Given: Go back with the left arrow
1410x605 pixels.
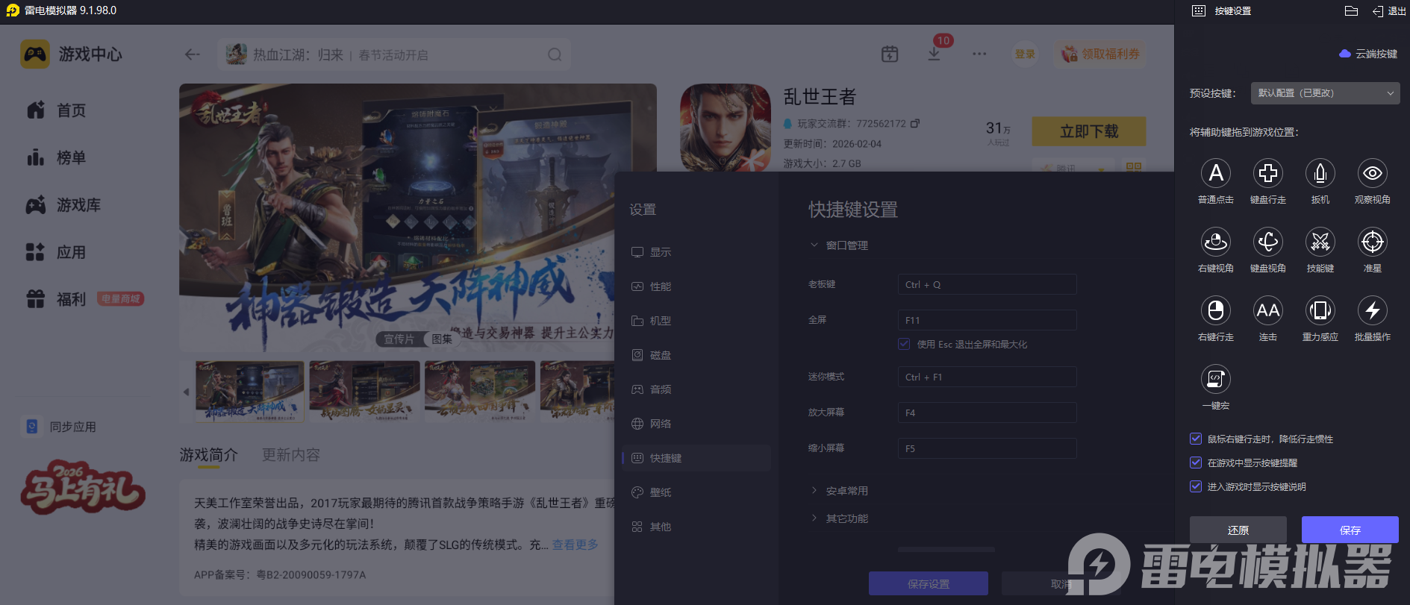Looking at the screenshot, I should pos(193,54).
